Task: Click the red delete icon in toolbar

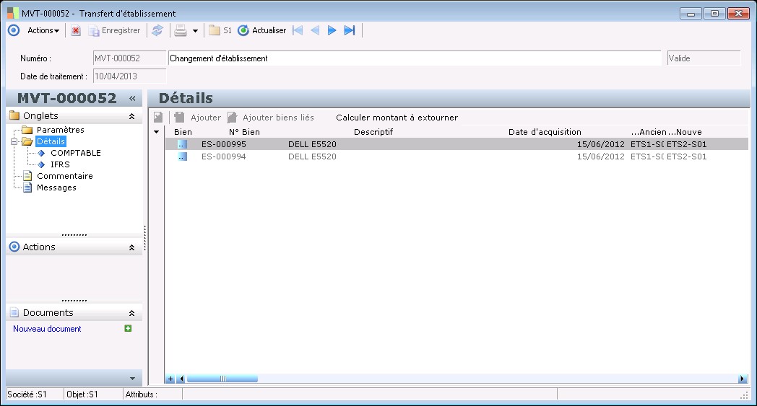Action: tap(76, 30)
